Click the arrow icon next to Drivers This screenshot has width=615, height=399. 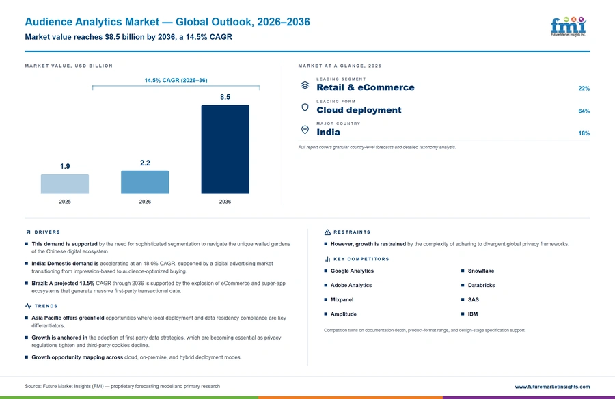[28, 232]
